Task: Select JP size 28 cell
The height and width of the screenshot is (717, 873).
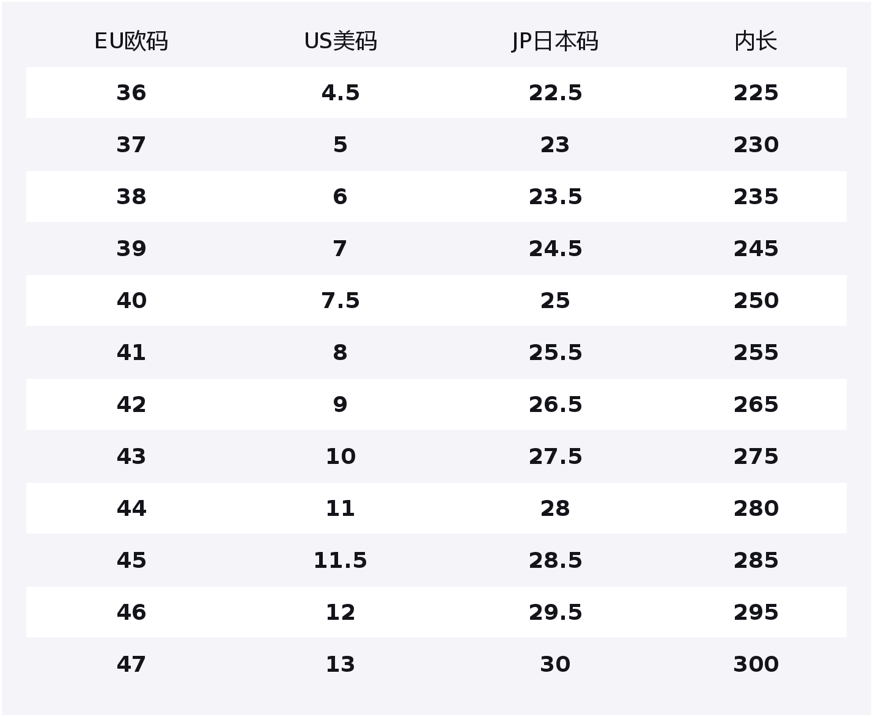Action: tap(555, 509)
